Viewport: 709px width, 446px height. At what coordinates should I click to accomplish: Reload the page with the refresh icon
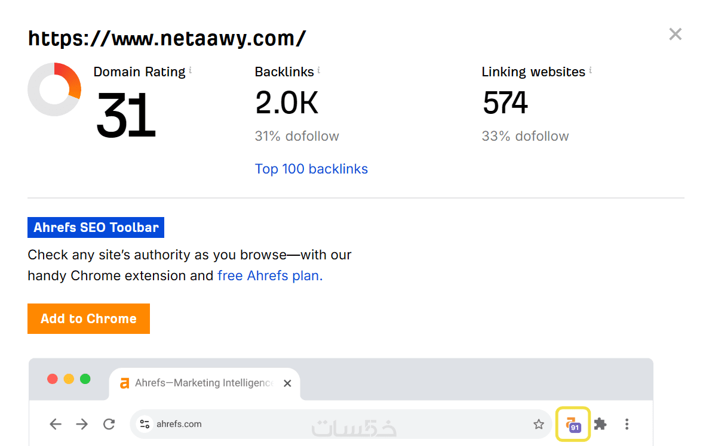coord(109,425)
